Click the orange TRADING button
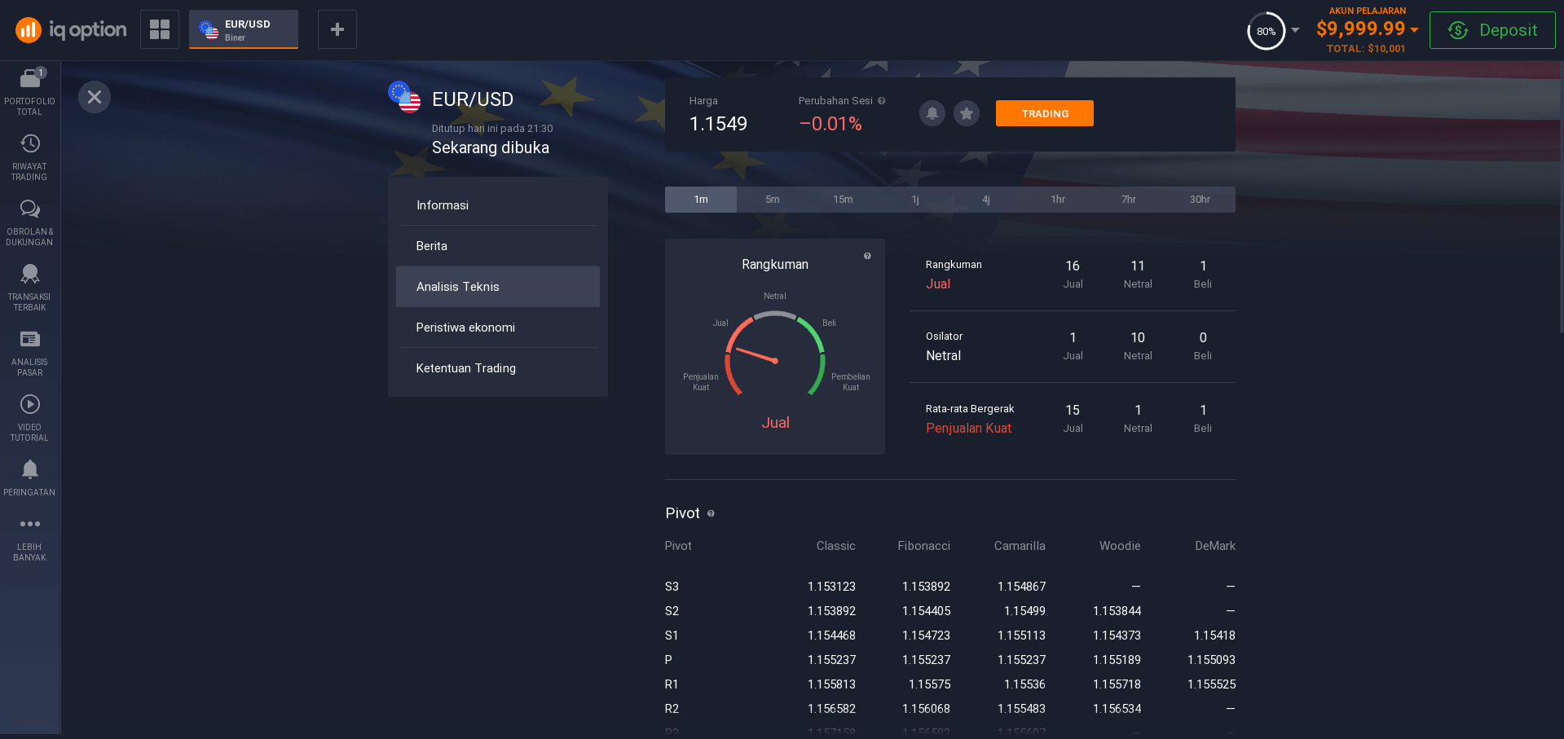 [x=1044, y=113]
